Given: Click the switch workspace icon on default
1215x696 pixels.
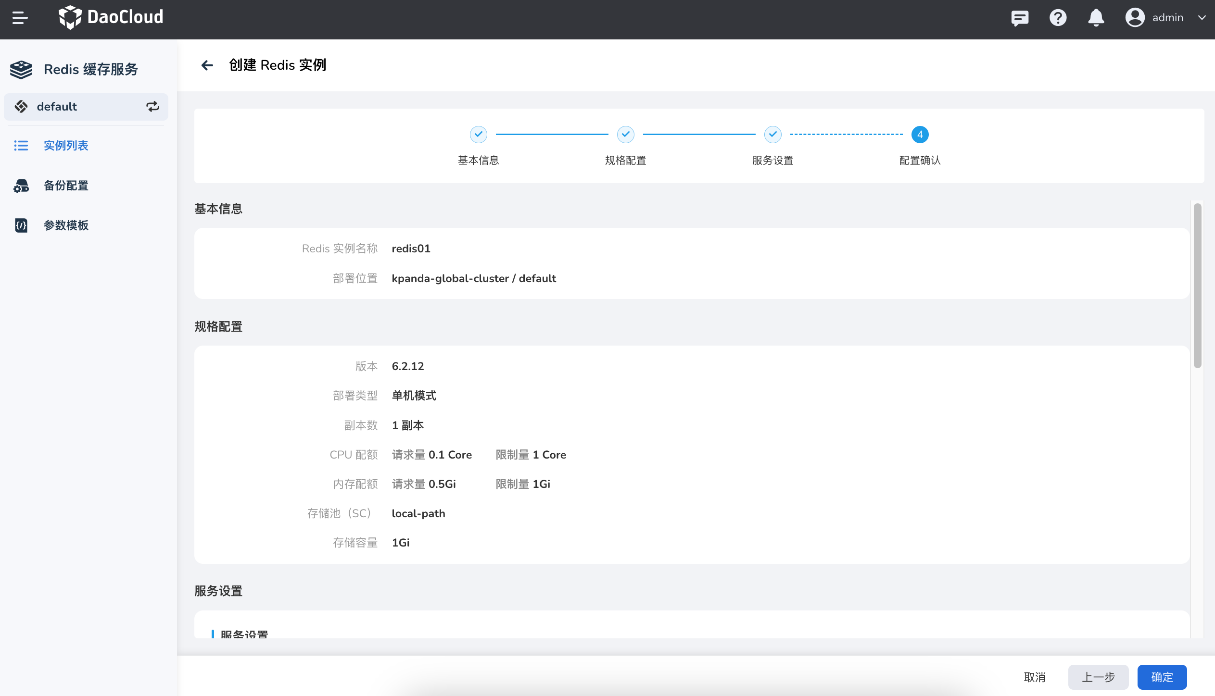Looking at the screenshot, I should tap(152, 107).
